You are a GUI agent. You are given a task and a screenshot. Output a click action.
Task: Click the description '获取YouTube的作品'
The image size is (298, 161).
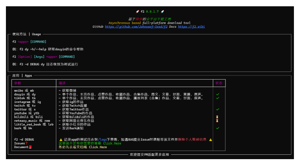coord(77,113)
